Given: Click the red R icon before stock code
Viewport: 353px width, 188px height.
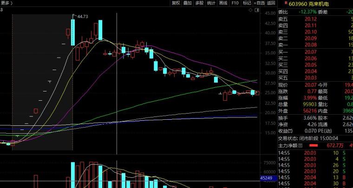Looking at the screenshot, I should (280, 3).
